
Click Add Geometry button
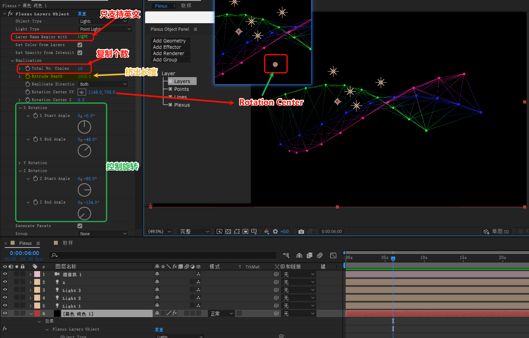[171, 41]
